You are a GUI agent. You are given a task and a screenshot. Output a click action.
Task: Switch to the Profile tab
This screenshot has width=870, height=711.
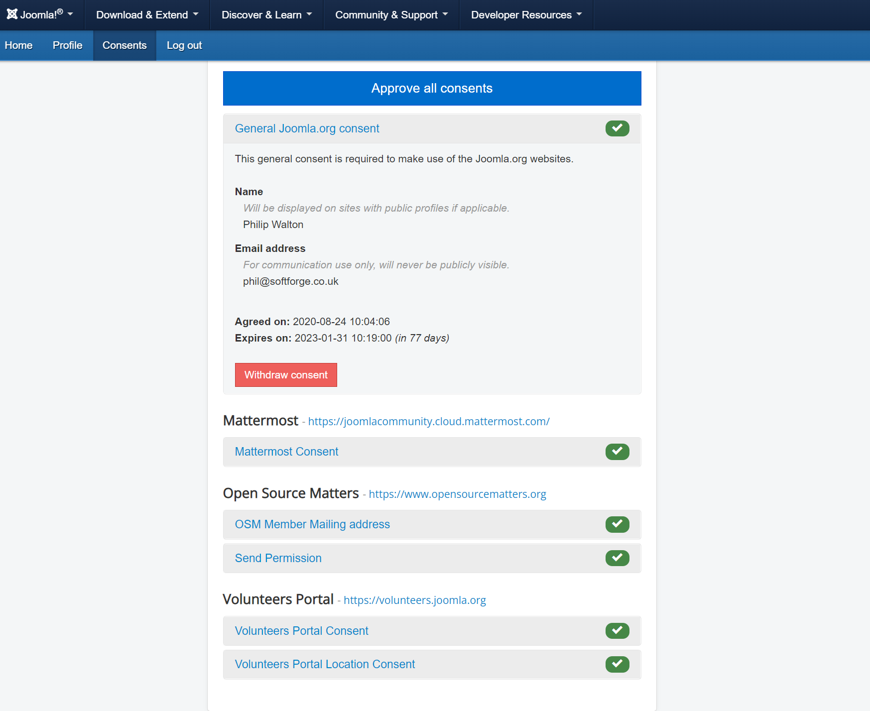[68, 45]
